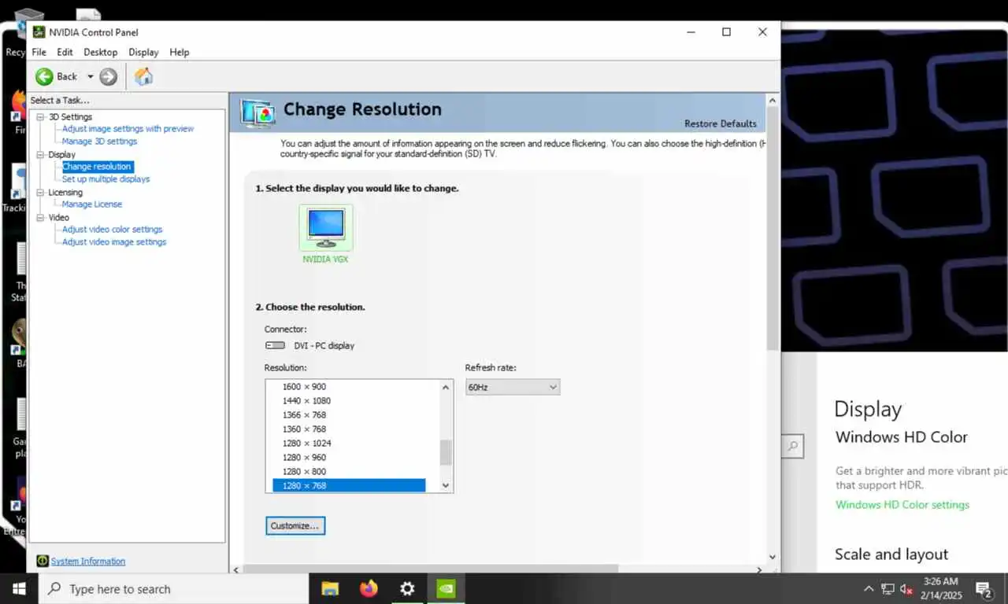Open System Information link
Image resolution: width=1008 pixels, height=604 pixels.
(88, 561)
